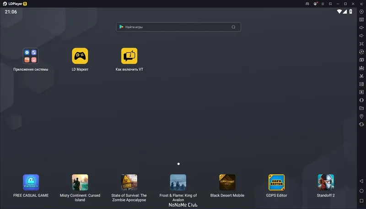Image resolution: width=366 pixels, height=209 pixels.
Task: Click the magnifier icon in search bar
Action: click(x=233, y=27)
